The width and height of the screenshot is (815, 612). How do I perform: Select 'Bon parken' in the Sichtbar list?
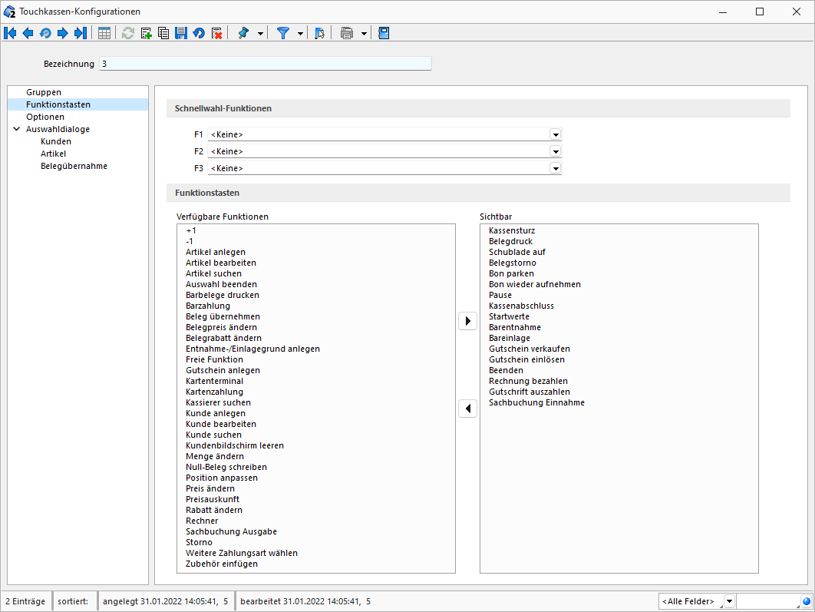click(x=511, y=273)
